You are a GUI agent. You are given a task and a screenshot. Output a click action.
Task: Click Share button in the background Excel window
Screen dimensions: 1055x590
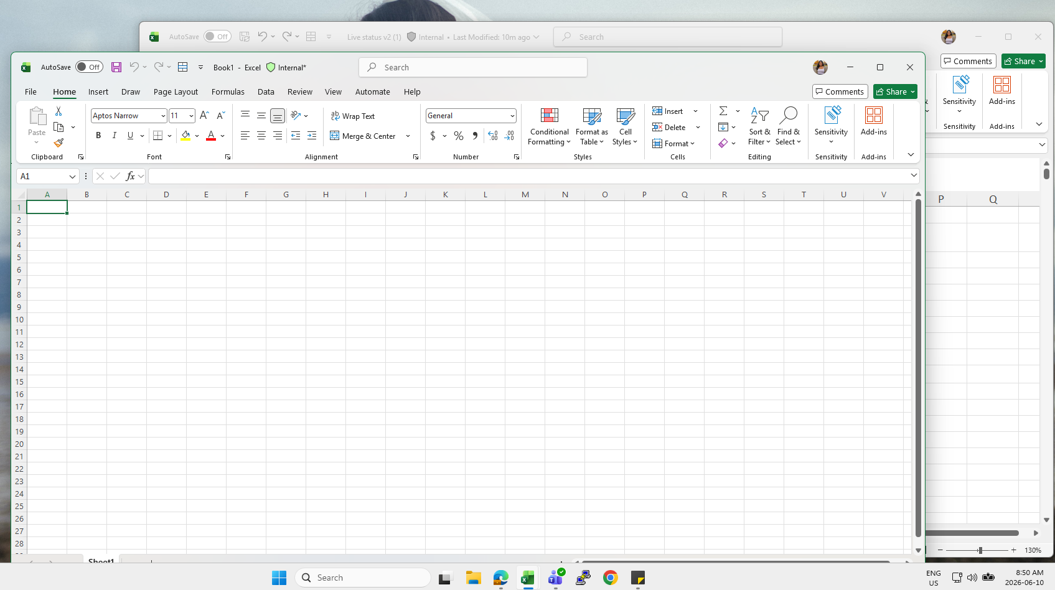(x=1023, y=61)
